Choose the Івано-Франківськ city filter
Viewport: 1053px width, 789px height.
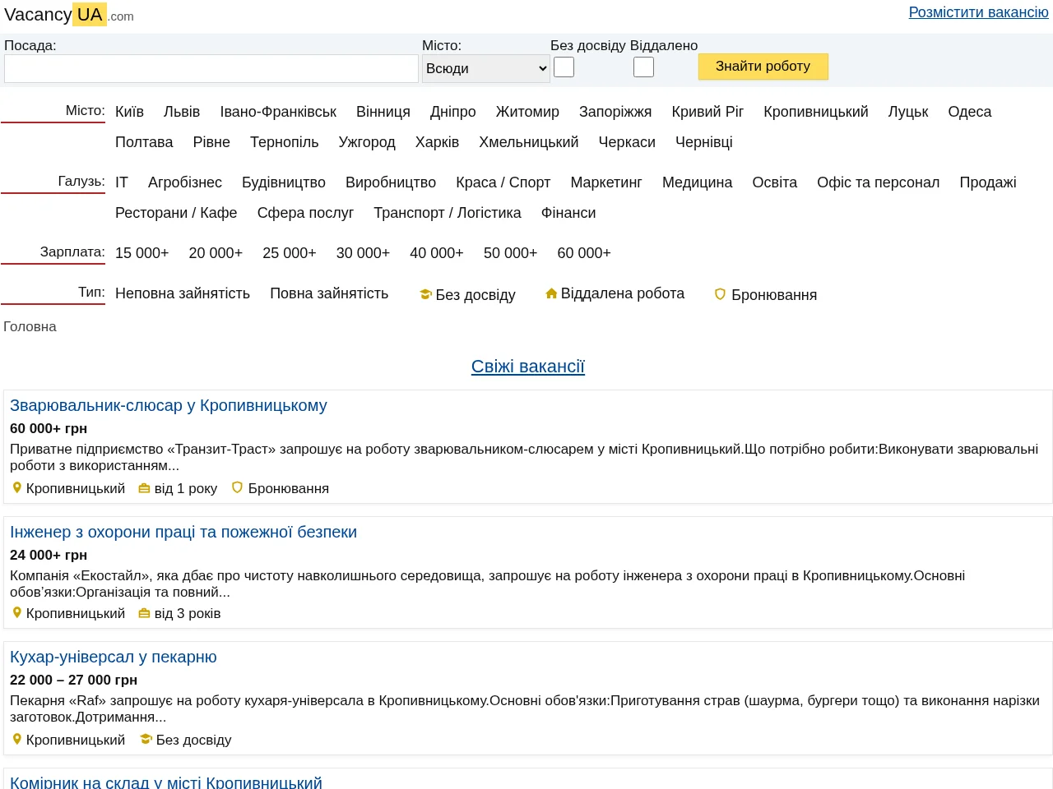pos(278,112)
